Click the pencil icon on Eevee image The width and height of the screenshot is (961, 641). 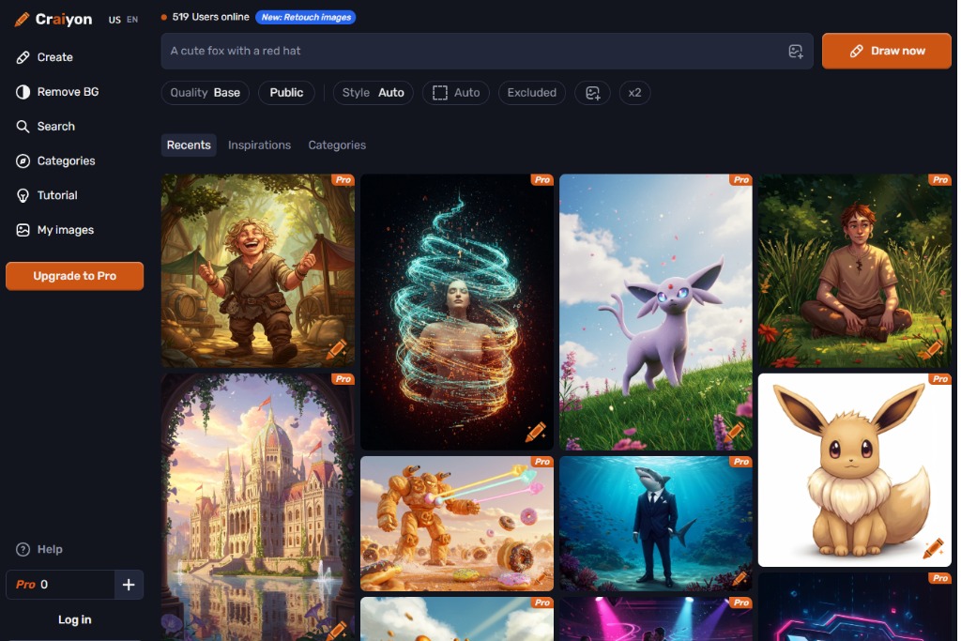click(932, 546)
